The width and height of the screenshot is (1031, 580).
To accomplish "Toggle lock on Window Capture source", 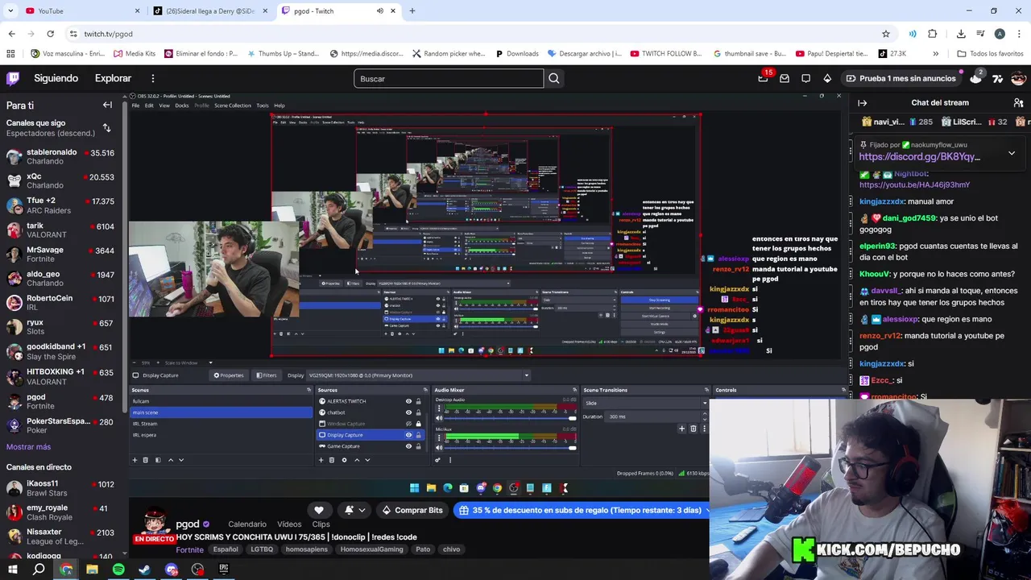I will (x=418, y=424).
